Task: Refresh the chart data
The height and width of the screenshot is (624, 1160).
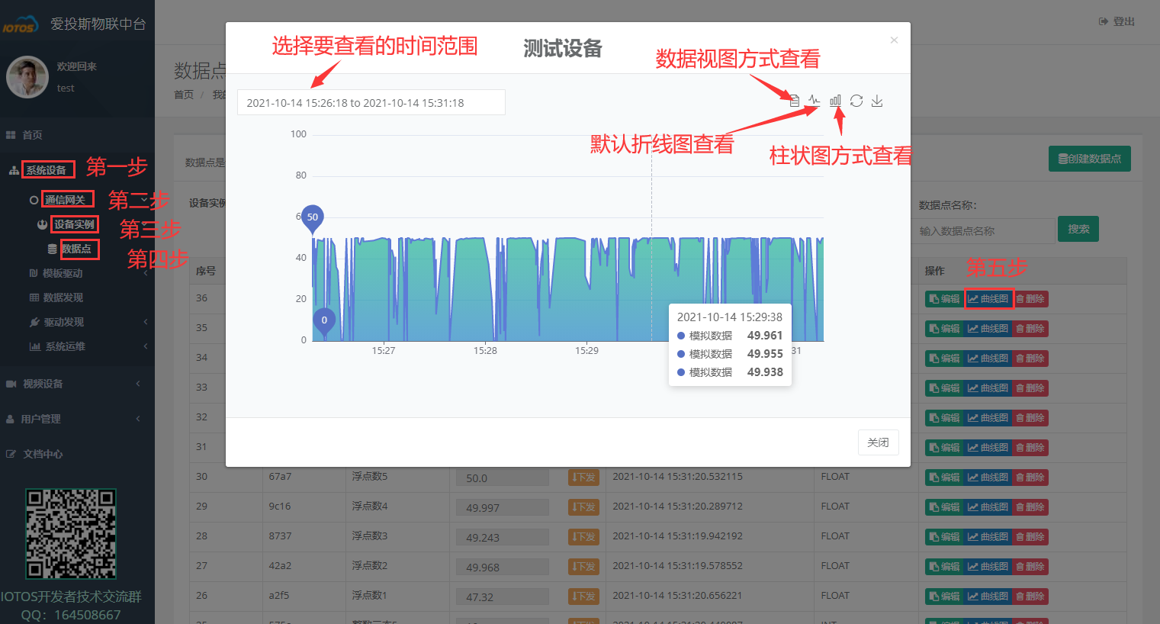Action: 856,100
